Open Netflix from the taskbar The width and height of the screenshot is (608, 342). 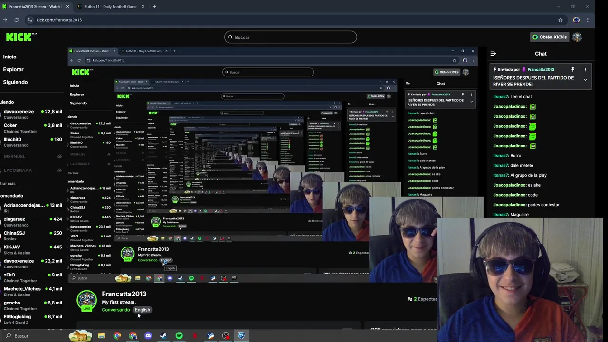(x=195, y=336)
